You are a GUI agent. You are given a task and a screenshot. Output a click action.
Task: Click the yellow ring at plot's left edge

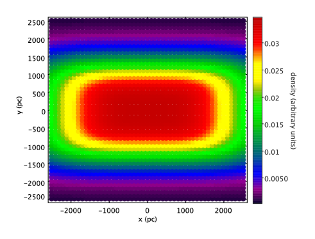pos(69,110)
